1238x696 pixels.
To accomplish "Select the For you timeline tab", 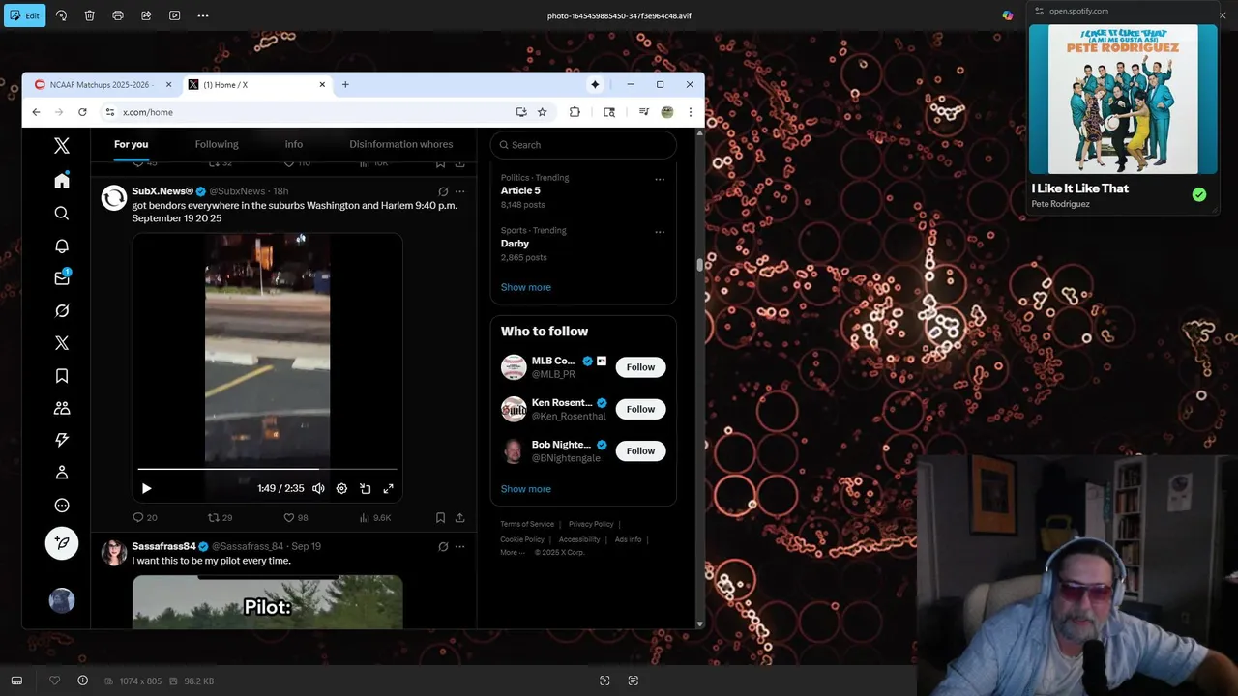I will [x=132, y=144].
